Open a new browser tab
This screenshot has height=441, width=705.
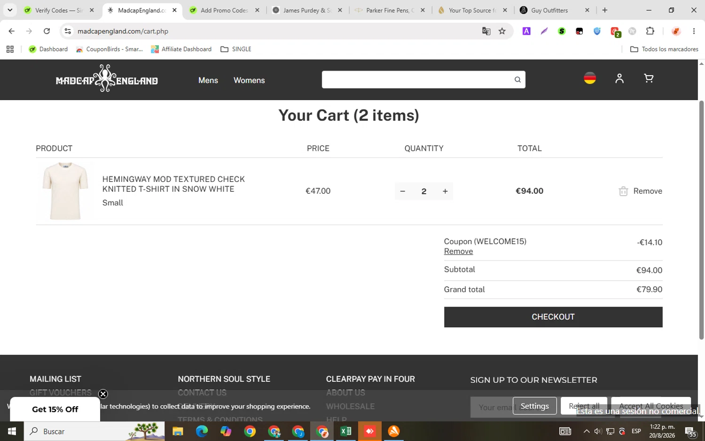pyautogui.click(x=605, y=10)
